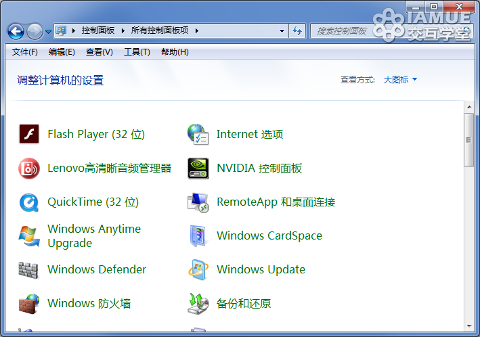Expand arrow before 控制面板 breadcrumb
The width and height of the screenshot is (480, 337).
coord(74,30)
